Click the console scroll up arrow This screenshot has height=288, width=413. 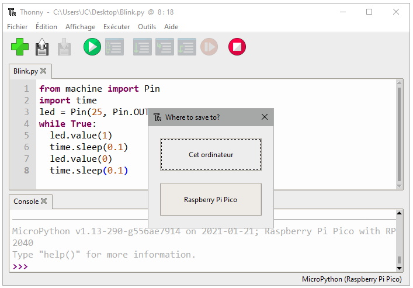pos(400,213)
